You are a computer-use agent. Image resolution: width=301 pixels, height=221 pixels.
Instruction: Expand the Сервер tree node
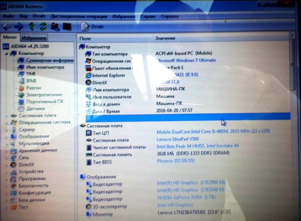tap(6, 130)
